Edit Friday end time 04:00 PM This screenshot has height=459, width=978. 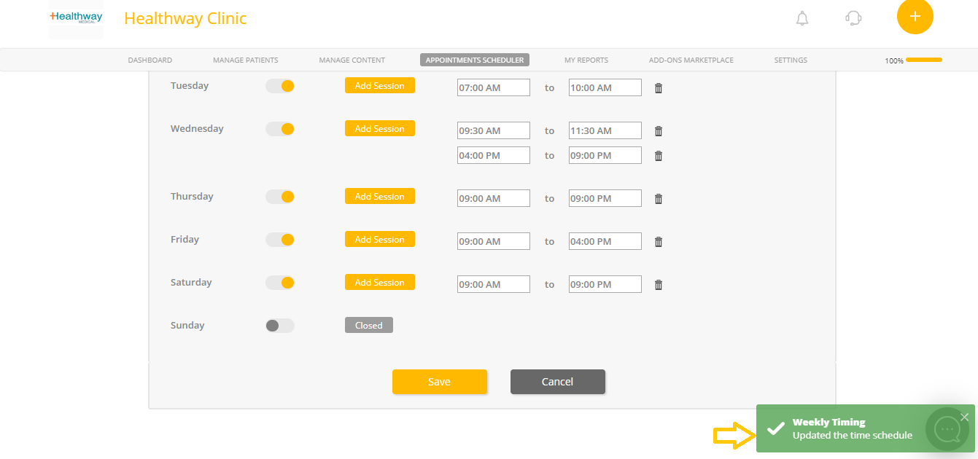pyautogui.click(x=605, y=241)
